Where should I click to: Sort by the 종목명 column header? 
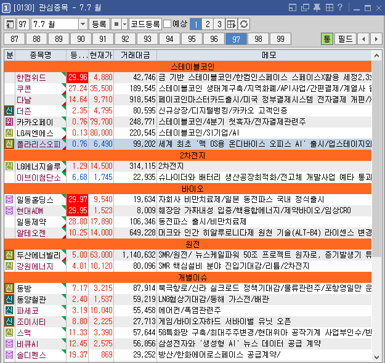[41, 55]
